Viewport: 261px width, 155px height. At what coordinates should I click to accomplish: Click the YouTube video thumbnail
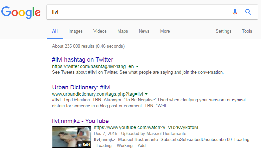tap(71, 136)
